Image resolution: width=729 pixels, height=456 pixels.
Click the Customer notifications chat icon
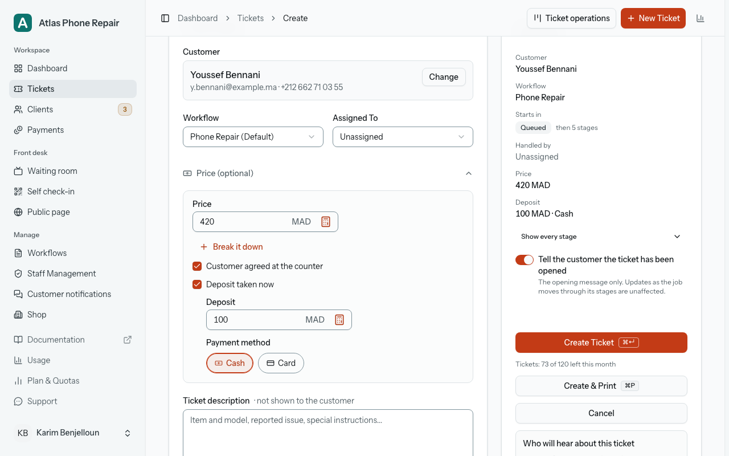click(x=18, y=294)
